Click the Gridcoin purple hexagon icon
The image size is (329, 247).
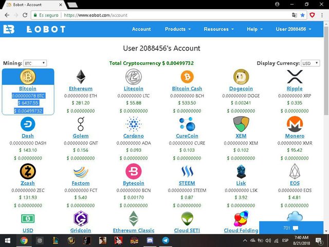(x=81, y=219)
